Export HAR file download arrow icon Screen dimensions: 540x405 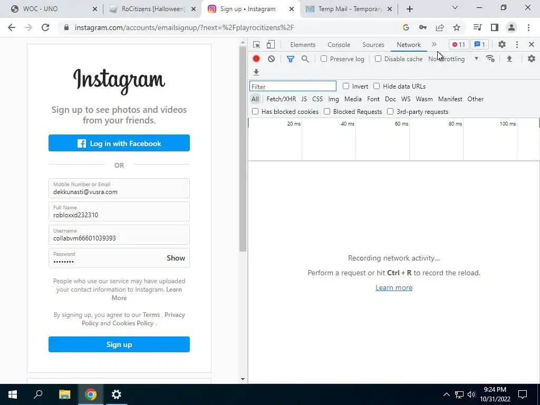pos(256,72)
